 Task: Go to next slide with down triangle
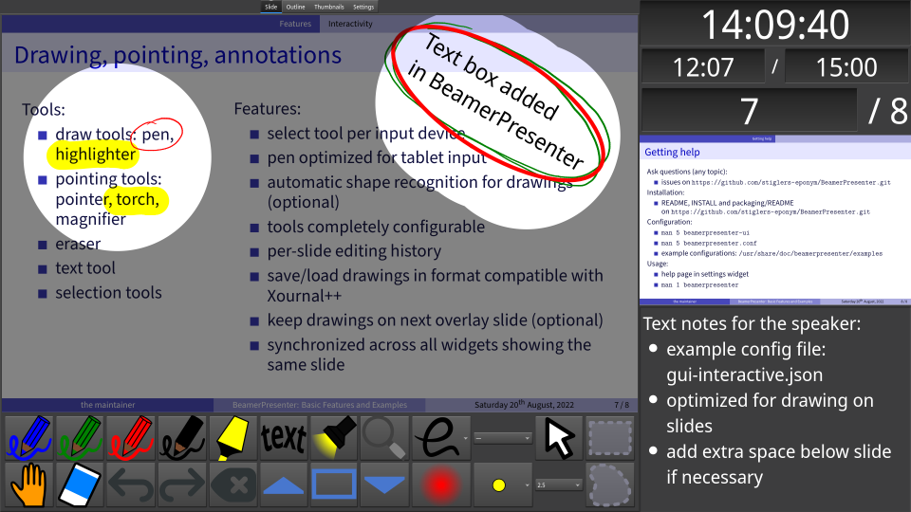click(384, 485)
